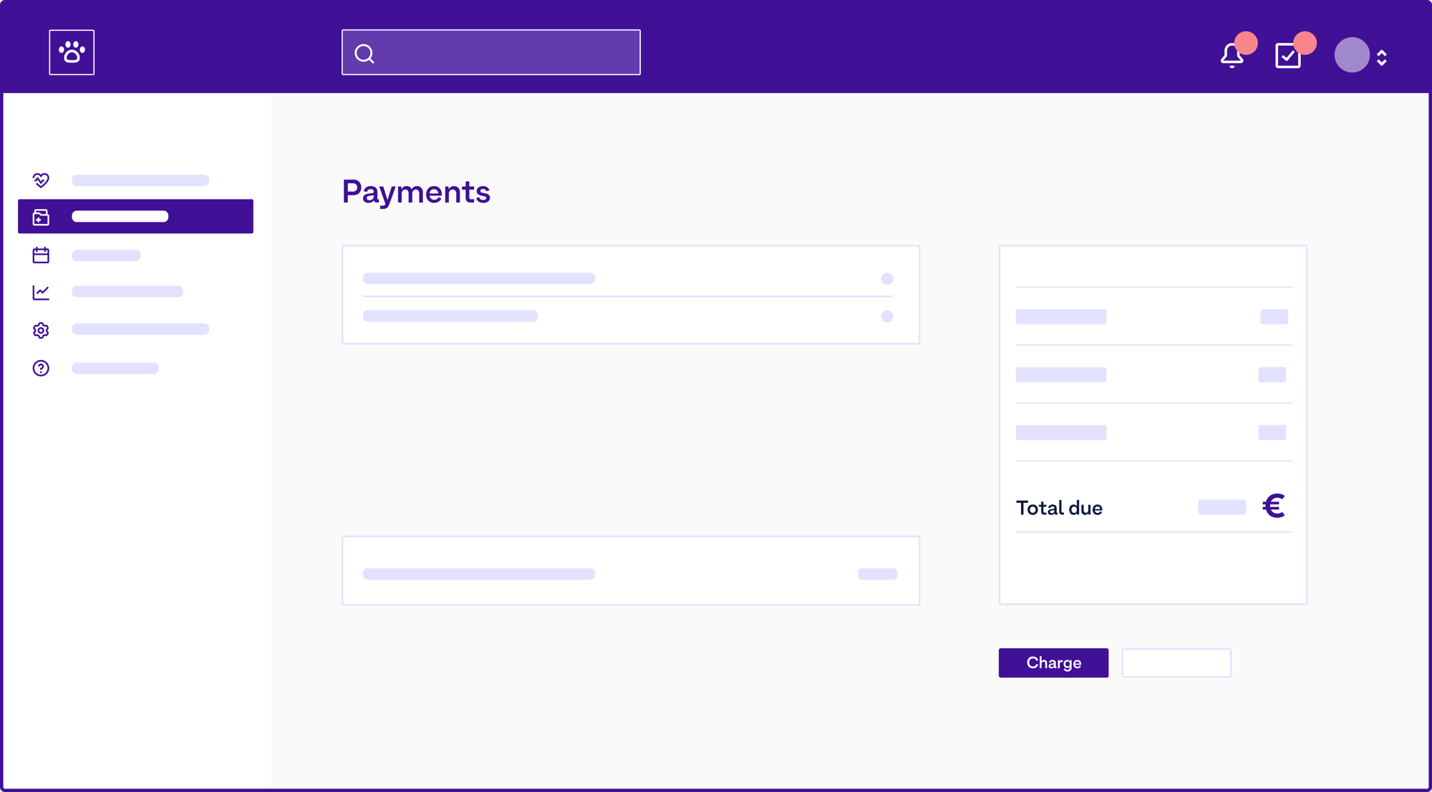Expand the second payment card selector

(887, 315)
